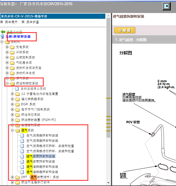Expand the 气缸盖总成 node

[x=7, y=63]
